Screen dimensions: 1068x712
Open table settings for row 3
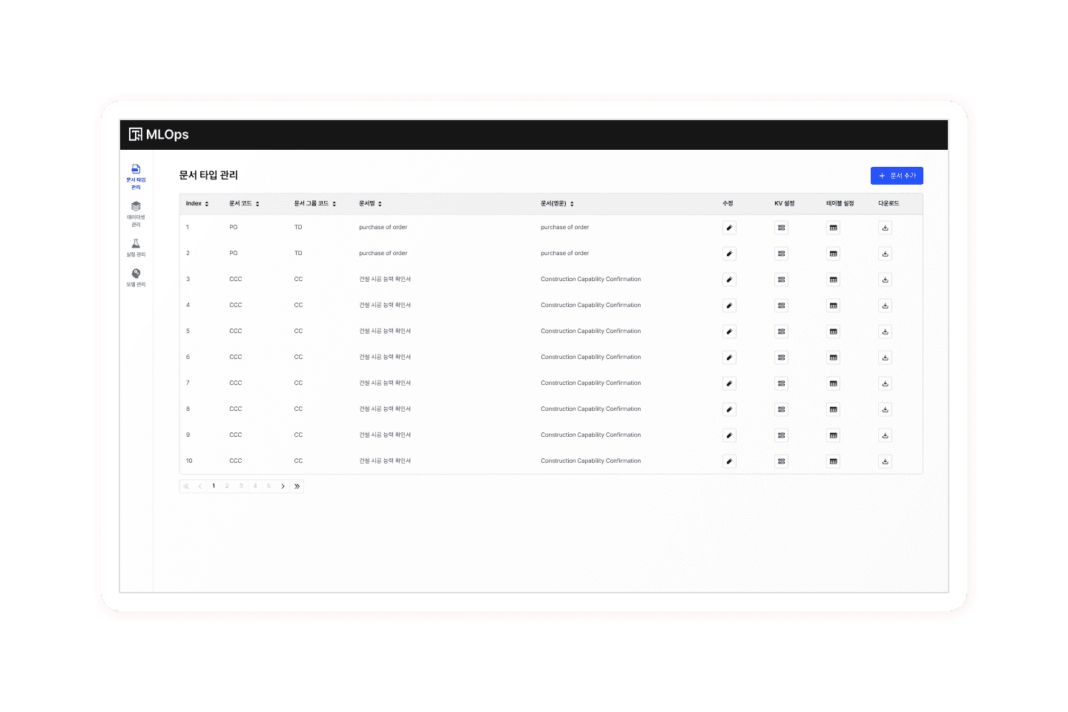pyautogui.click(x=834, y=280)
